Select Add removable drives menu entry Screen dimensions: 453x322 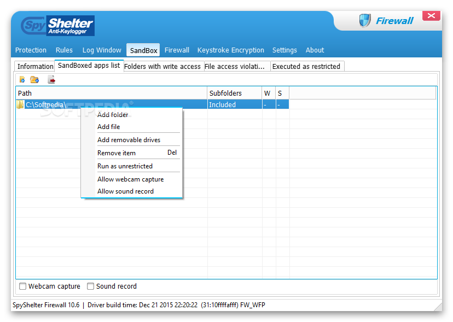(x=132, y=140)
